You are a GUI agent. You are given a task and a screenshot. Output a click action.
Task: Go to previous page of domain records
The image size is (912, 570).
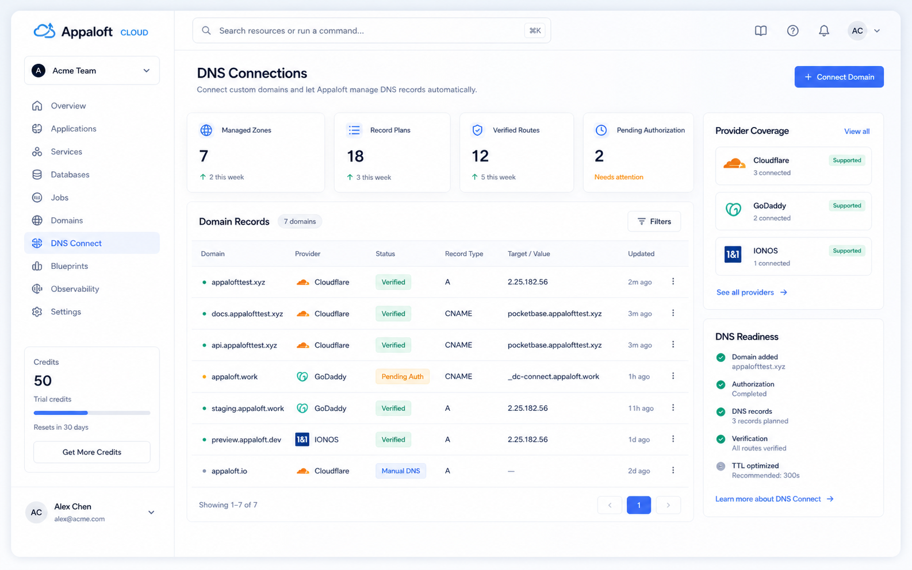610,505
